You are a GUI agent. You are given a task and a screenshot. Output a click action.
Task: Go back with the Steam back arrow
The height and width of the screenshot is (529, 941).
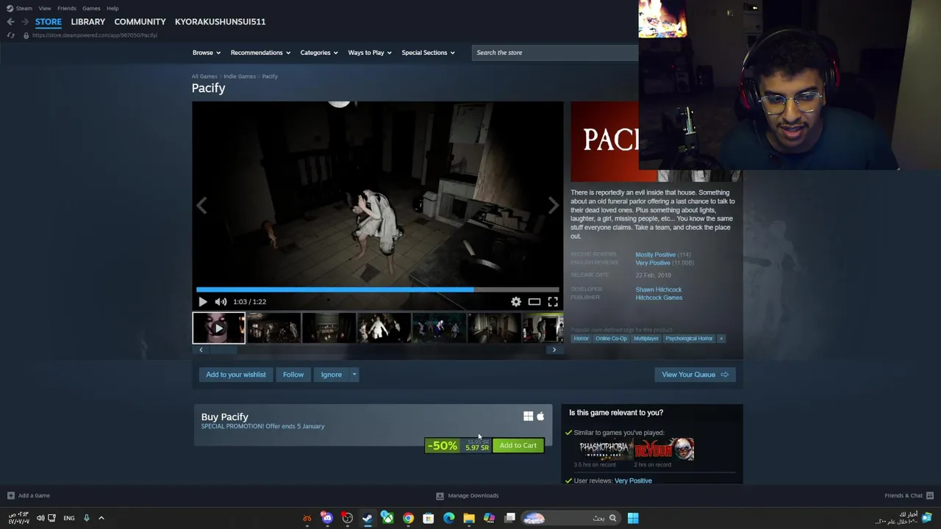click(10, 21)
